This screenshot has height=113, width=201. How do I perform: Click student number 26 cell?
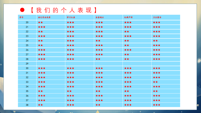point(27,50)
